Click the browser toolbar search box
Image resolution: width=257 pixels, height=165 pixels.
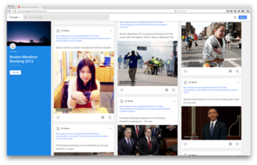point(202,11)
